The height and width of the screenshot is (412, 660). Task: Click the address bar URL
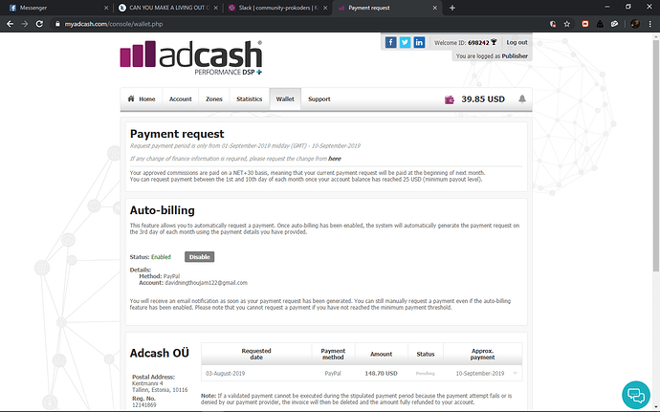(x=114, y=24)
